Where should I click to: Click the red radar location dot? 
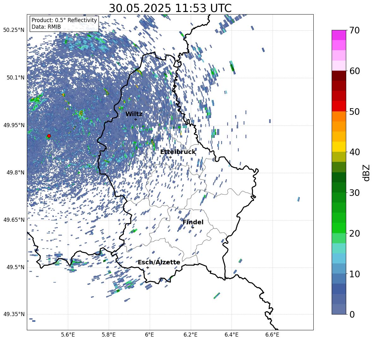49,136
